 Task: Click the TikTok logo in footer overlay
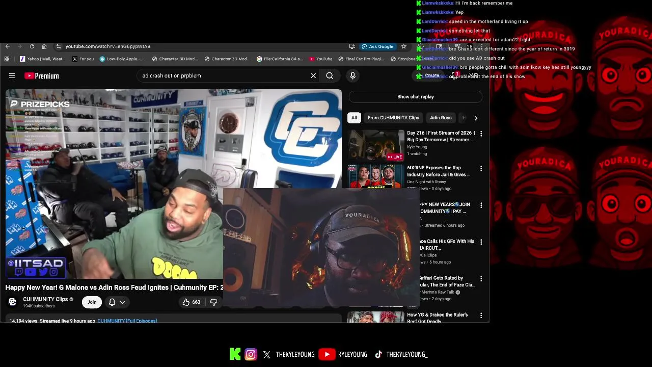(x=378, y=354)
